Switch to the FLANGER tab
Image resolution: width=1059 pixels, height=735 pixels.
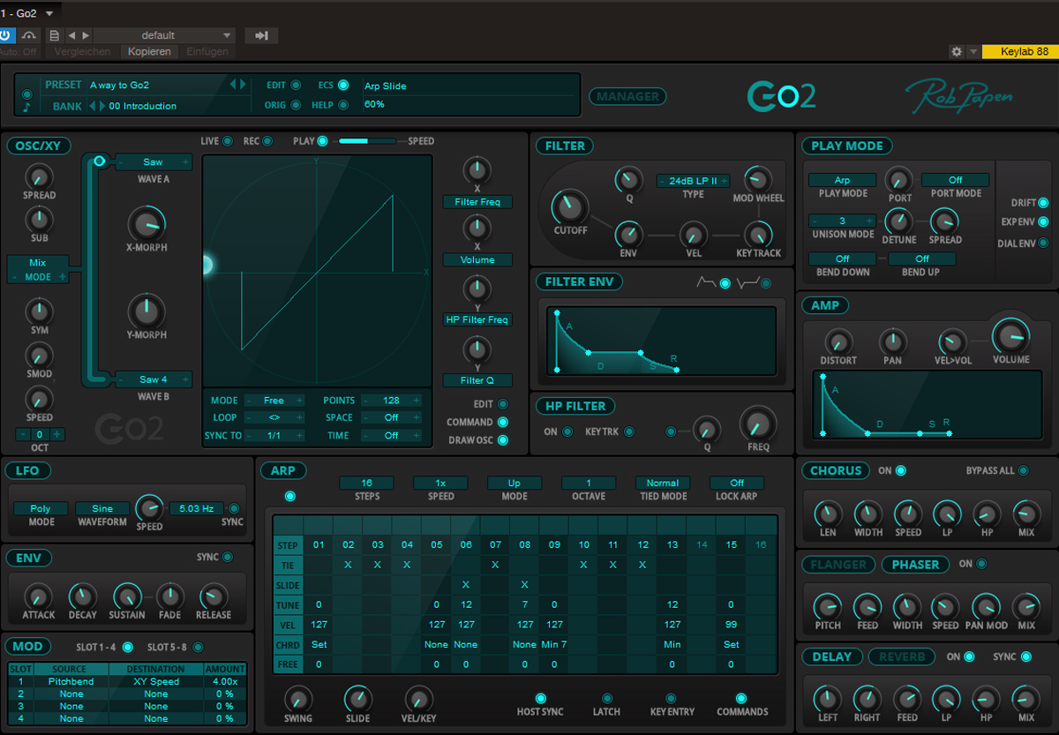point(838,565)
